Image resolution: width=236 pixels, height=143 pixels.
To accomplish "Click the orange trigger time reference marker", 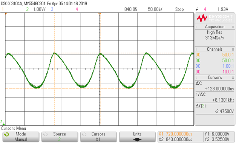I will click(x=100, y=14).
